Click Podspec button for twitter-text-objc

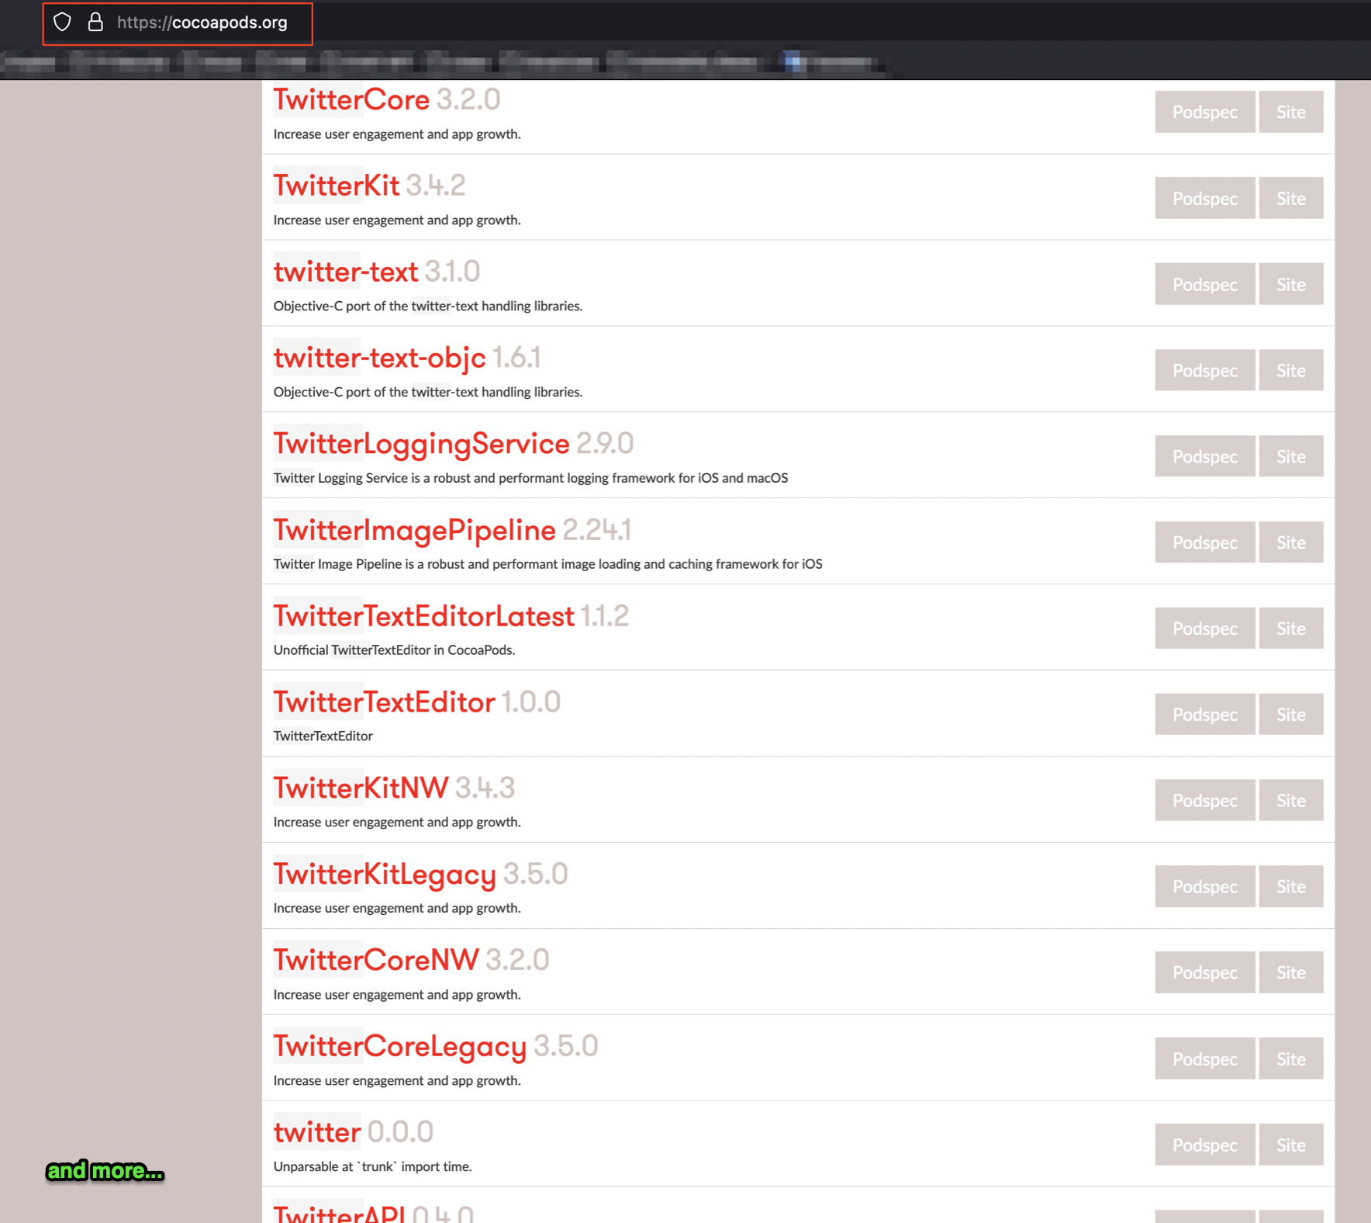[x=1204, y=371]
